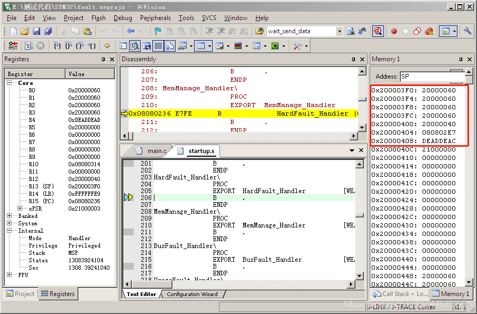Screen dimensions: 477x314
Task: Click the Save file icon
Action: click(x=36, y=31)
